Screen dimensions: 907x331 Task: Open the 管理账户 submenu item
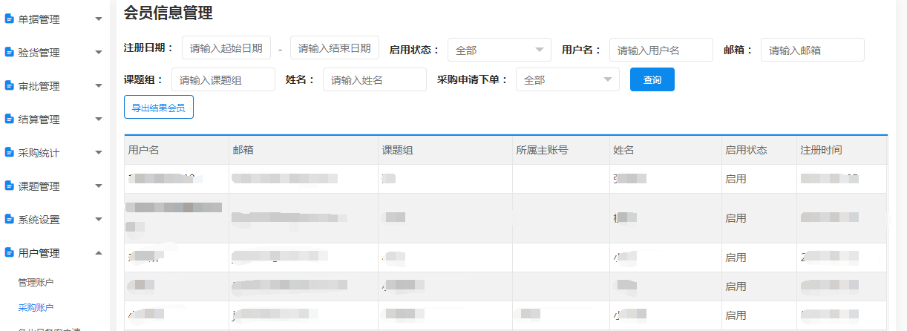[x=36, y=282]
